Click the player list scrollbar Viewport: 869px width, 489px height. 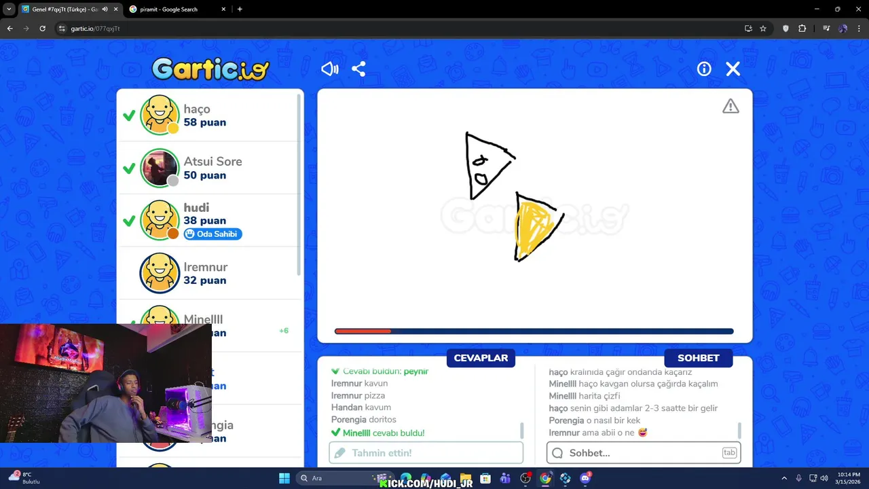click(299, 183)
